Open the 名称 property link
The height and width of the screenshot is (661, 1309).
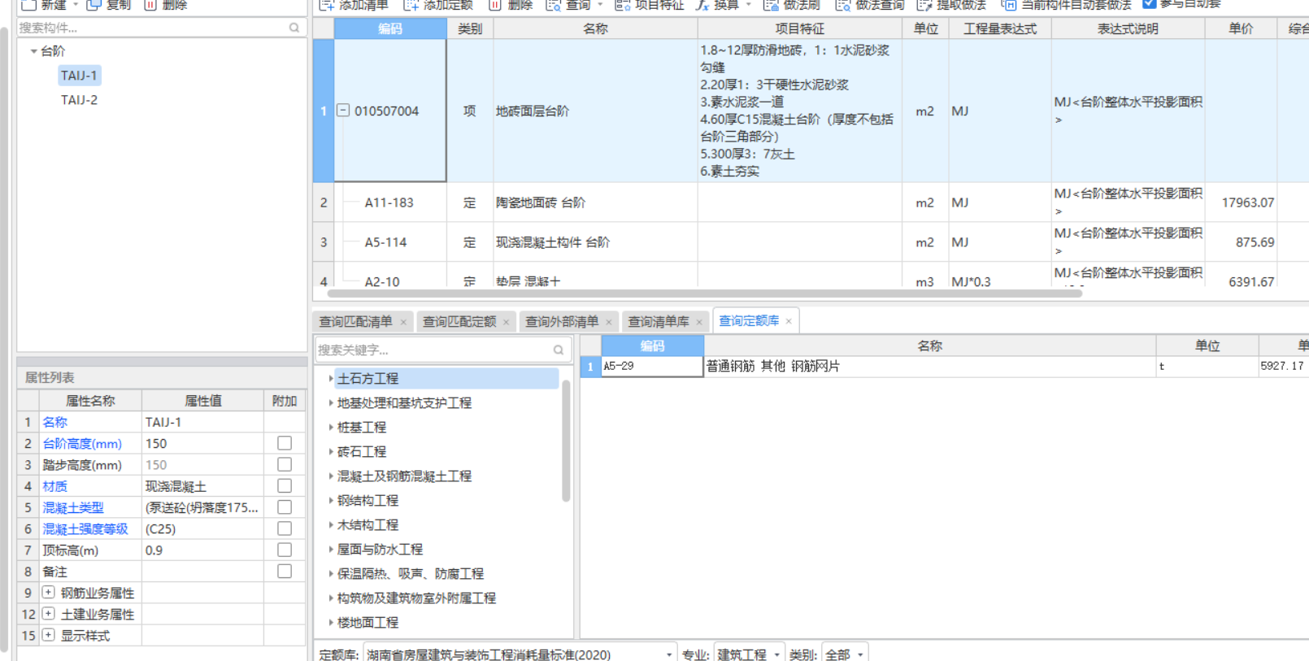coord(55,422)
